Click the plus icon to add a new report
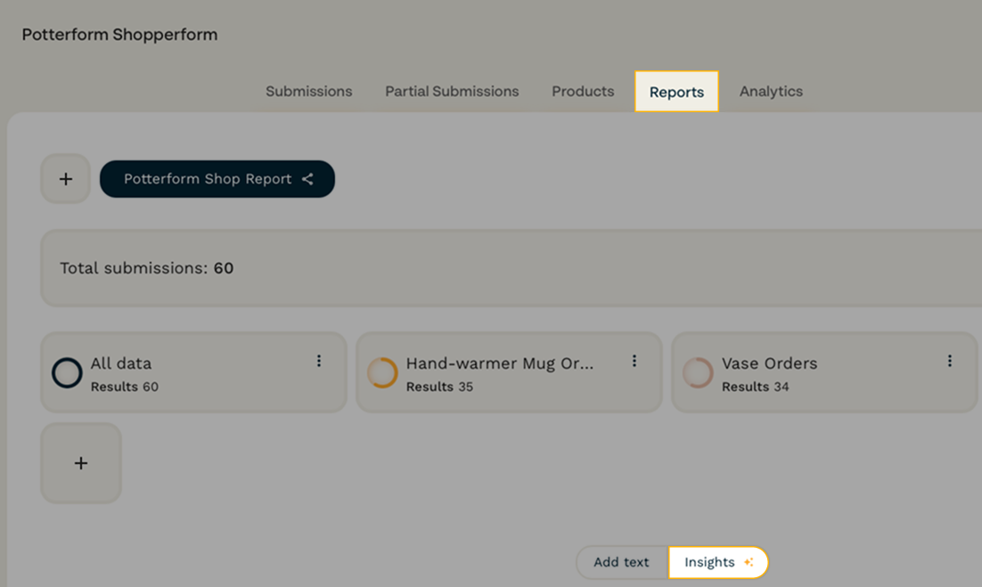 tap(65, 179)
